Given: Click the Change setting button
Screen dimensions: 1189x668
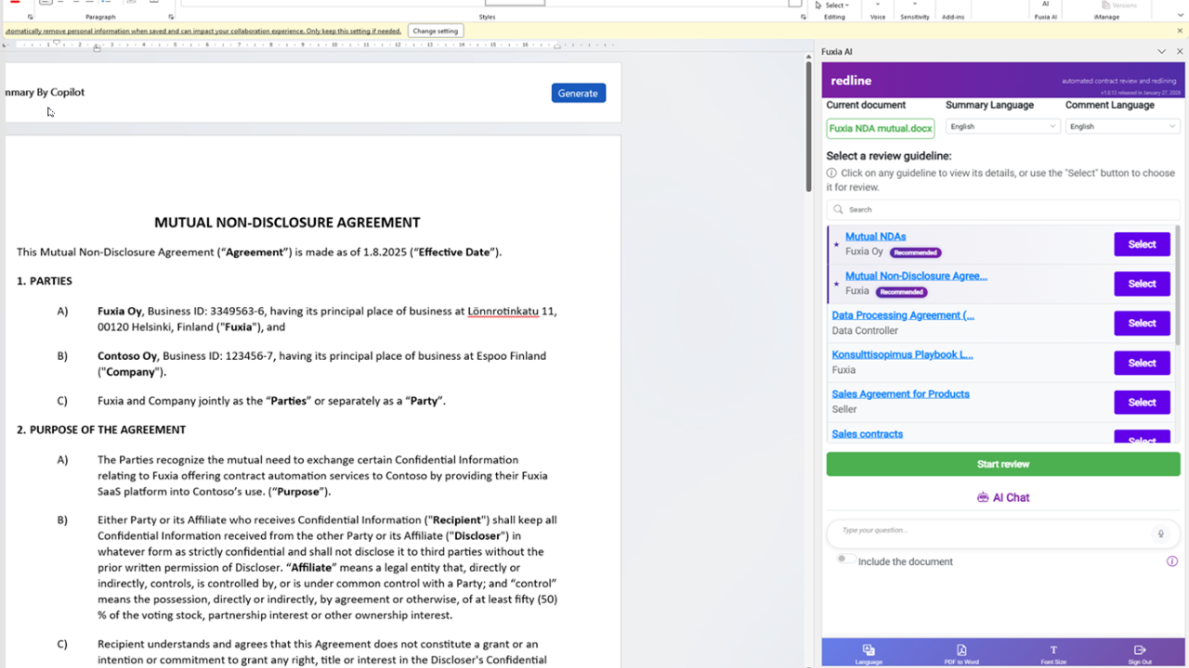Looking at the screenshot, I should (436, 31).
